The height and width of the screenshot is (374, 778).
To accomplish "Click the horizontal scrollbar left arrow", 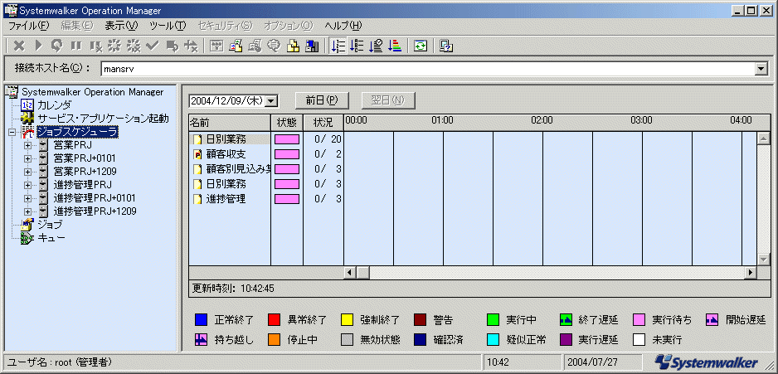I will pyautogui.click(x=350, y=272).
